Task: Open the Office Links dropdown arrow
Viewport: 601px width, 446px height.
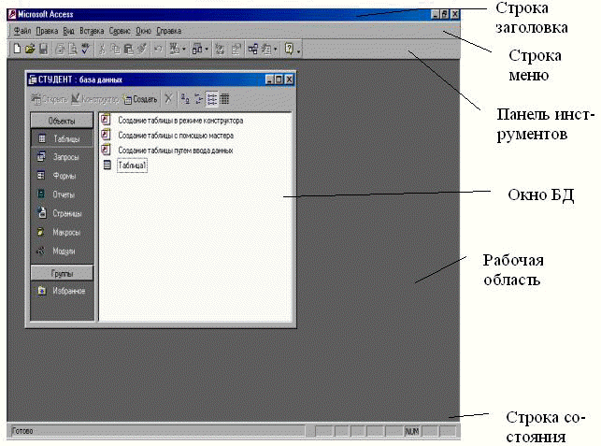Action: (x=184, y=49)
